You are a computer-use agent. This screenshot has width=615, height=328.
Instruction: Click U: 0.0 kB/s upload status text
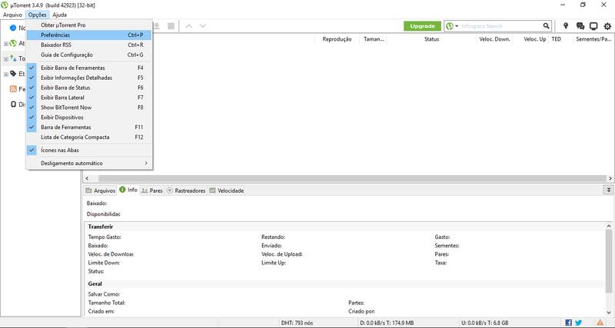(486, 323)
